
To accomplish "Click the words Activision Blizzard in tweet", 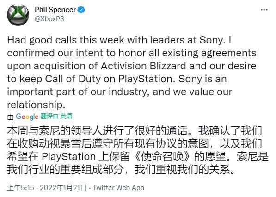I will tap(143, 66).
